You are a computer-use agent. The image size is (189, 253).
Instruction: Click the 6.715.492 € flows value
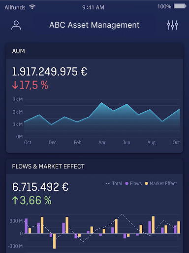tap(40, 187)
